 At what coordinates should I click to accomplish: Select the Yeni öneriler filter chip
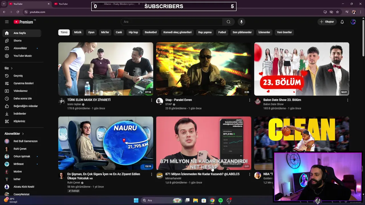[284, 32]
